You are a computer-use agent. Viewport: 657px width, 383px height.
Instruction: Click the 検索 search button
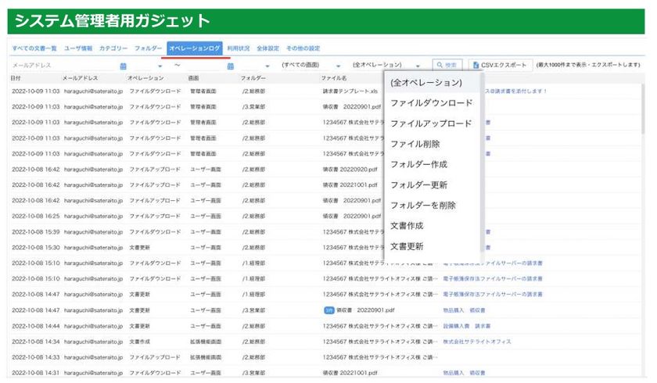tap(447, 65)
